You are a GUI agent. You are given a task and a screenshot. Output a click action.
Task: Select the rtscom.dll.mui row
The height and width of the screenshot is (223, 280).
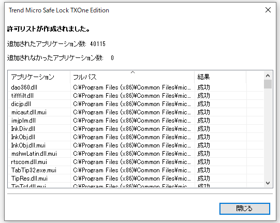pyautogui.click(x=136, y=162)
